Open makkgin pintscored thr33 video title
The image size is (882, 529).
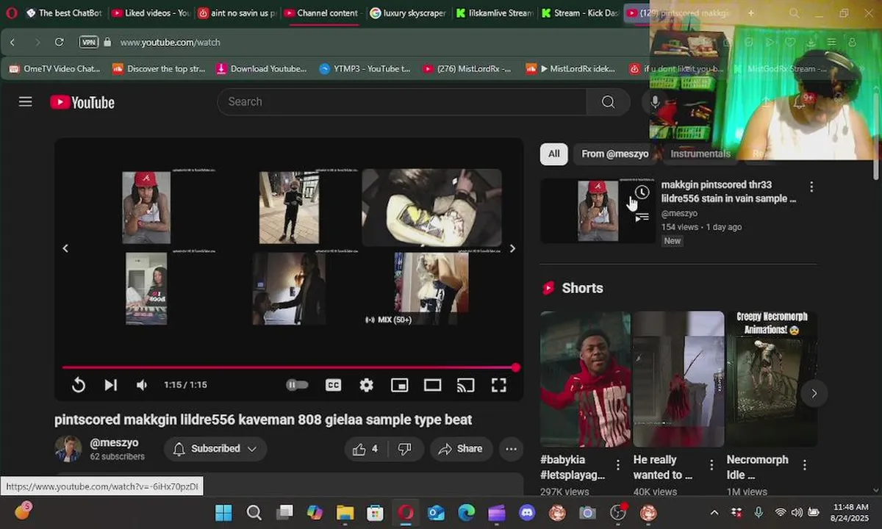[x=728, y=192]
